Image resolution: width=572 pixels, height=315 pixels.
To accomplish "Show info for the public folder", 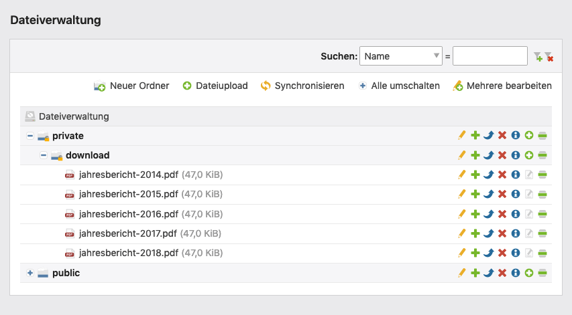I will point(516,273).
